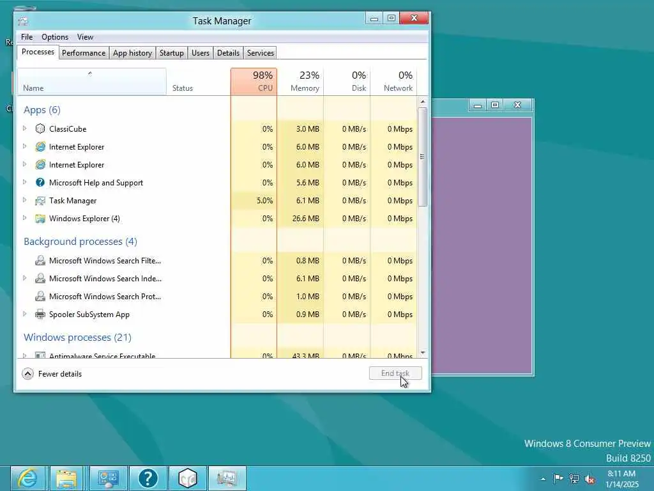
Task: Click the scrollbar down arrow
Action: 423,353
